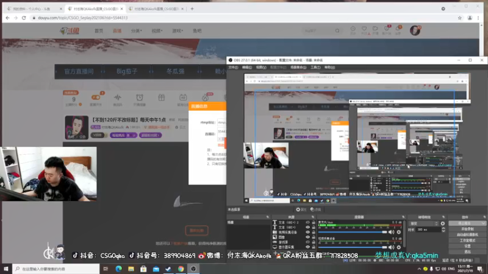This screenshot has height=274, width=488.
Task: Open File Explorer from the taskbar
Action: [131, 269]
